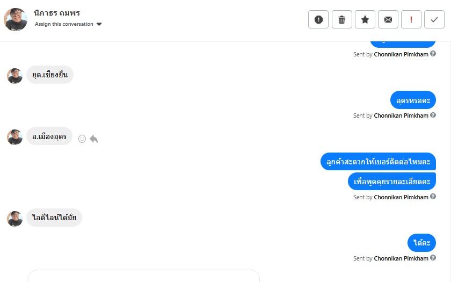The image size is (451, 282).
Task: Select the ลูกค้าสะดวกให้เบอร์ติดต่อไหมคะ message bubble
Action: point(378,162)
